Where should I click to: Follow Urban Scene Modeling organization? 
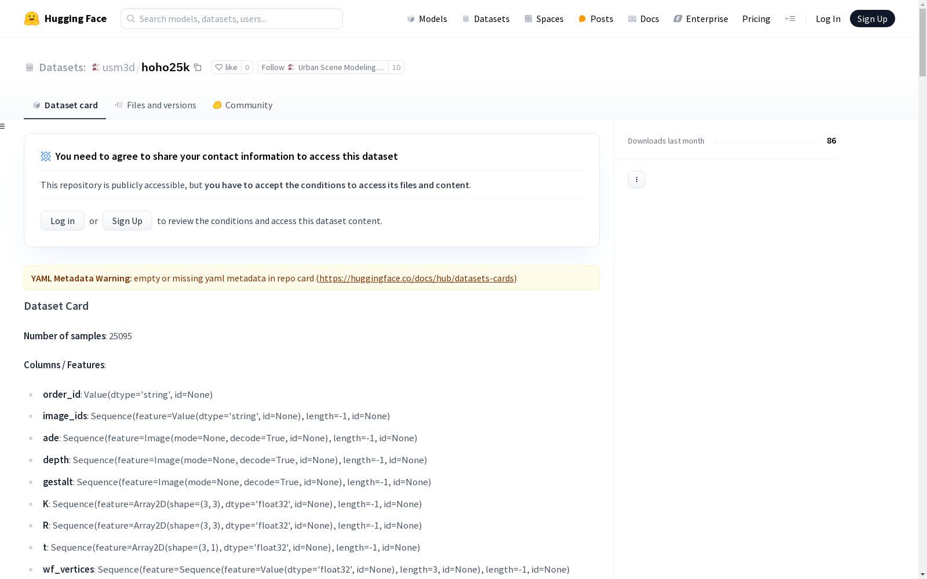pos(323,67)
